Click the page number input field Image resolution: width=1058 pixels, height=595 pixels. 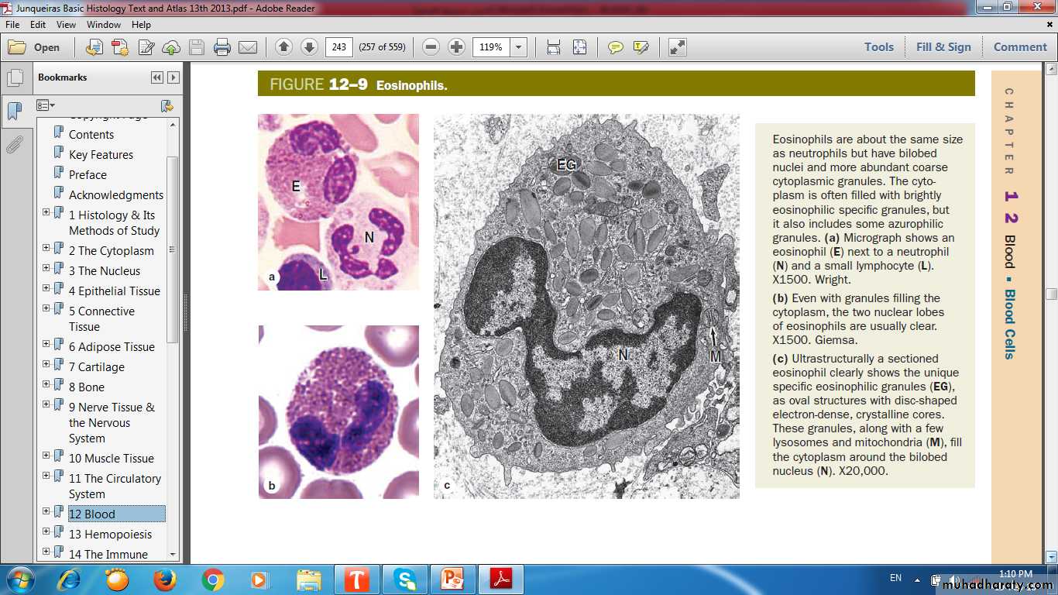tap(338, 47)
